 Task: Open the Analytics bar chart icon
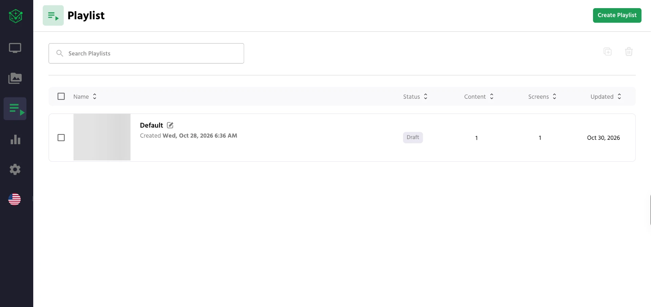click(15, 139)
